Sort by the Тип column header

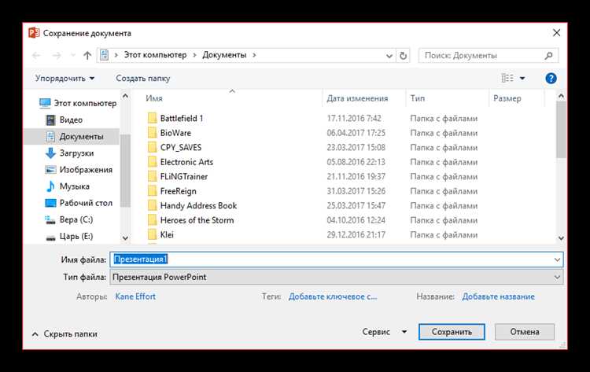click(417, 98)
